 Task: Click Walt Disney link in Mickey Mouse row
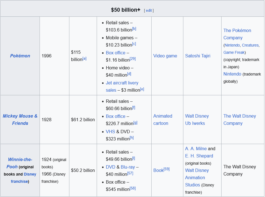(x=197, y=116)
